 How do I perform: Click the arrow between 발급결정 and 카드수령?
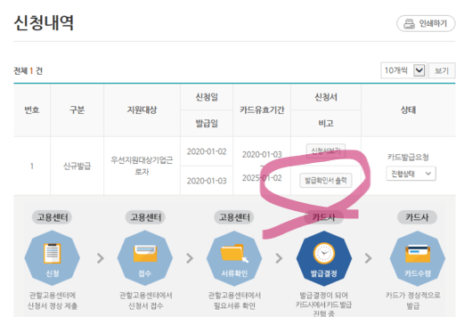point(368,258)
